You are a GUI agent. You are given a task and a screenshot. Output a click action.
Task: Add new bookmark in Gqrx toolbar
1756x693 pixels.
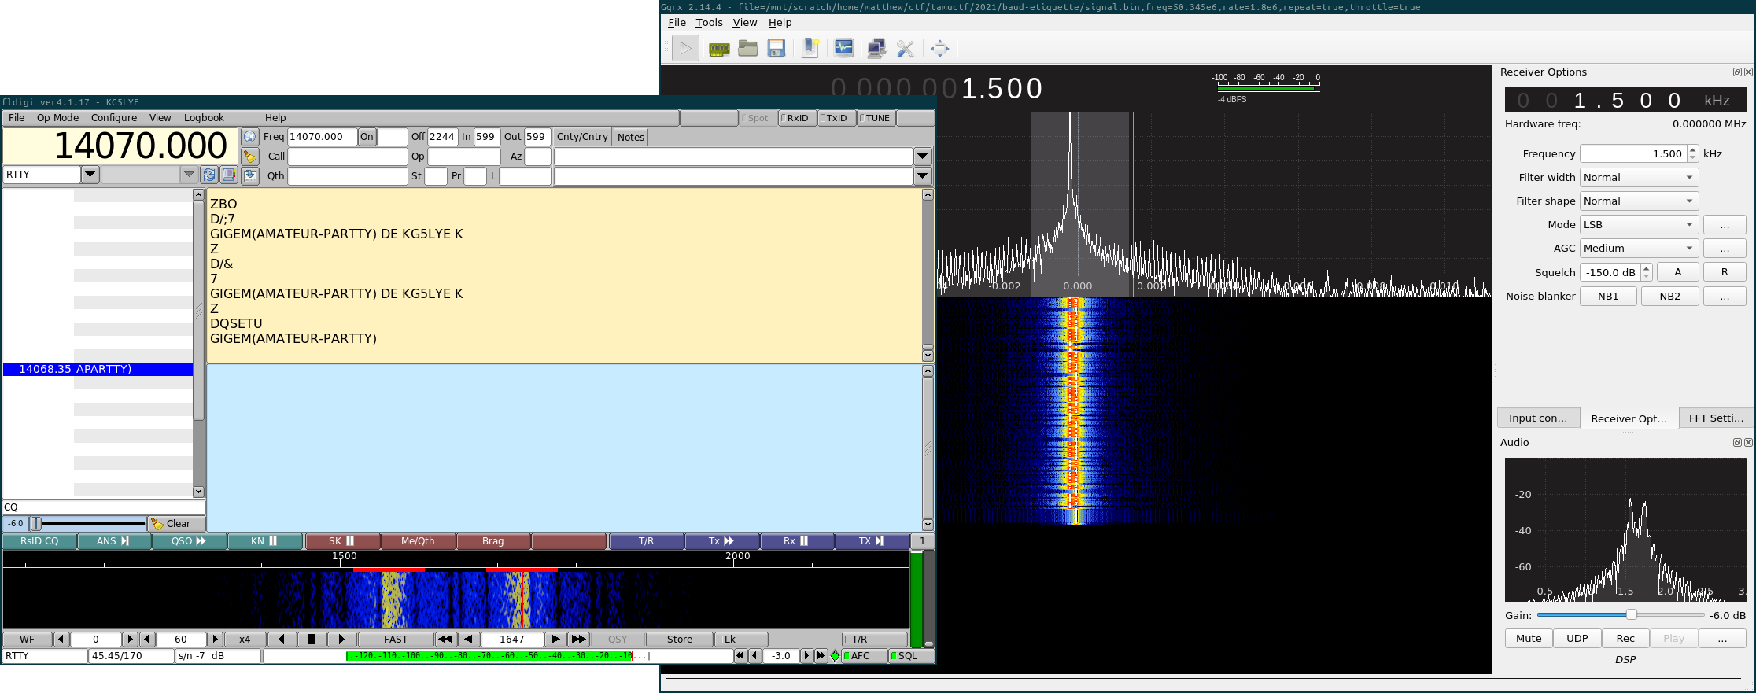point(810,49)
